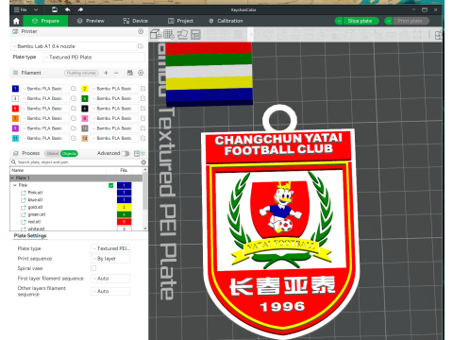Click the Print plate button

point(411,21)
